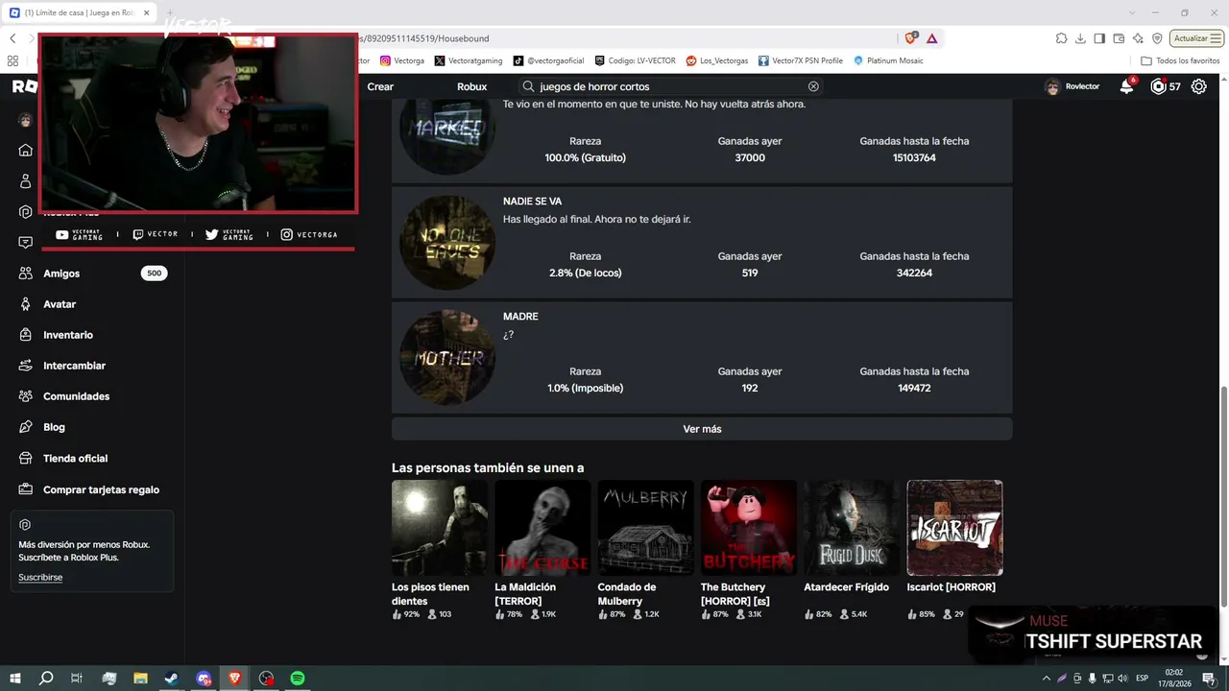1229x691 pixels.
Task: Click the Windows Start button
Action: pyautogui.click(x=14, y=679)
